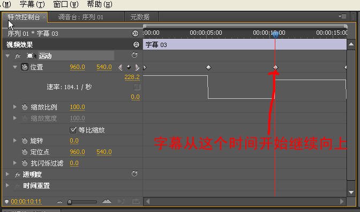Open the 帮助(H) menu
Viewport: 360px width, 212px height.
(100, 4)
